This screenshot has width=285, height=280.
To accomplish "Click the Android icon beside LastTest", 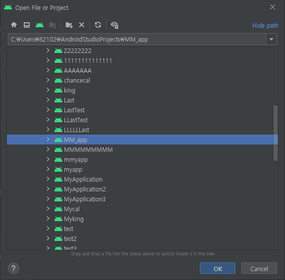I will [x=58, y=110].
